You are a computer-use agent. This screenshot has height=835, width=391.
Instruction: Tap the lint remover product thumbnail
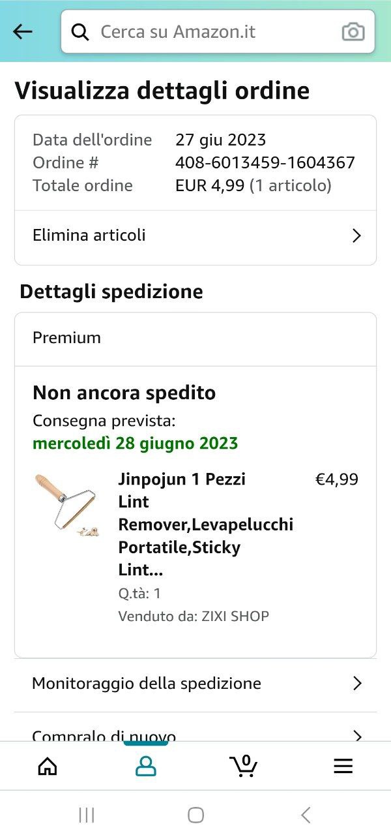66,506
